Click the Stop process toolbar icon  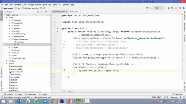coord(176,8)
